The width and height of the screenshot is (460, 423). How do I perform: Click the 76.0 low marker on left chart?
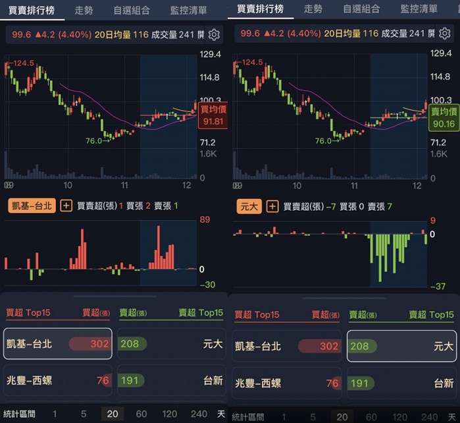pyautogui.click(x=97, y=141)
